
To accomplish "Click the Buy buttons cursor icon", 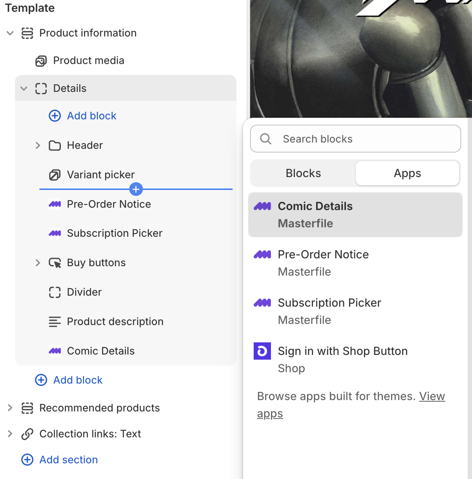I will (55, 263).
